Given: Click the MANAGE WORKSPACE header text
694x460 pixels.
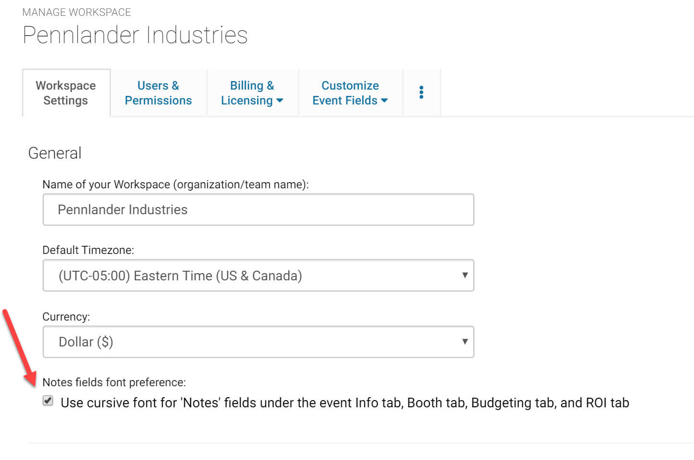Looking at the screenshot, I should point(76,12).
